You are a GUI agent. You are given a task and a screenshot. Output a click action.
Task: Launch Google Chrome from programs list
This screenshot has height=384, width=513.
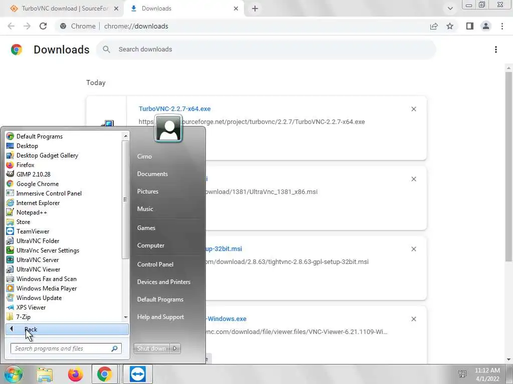(x=38, y=184)
